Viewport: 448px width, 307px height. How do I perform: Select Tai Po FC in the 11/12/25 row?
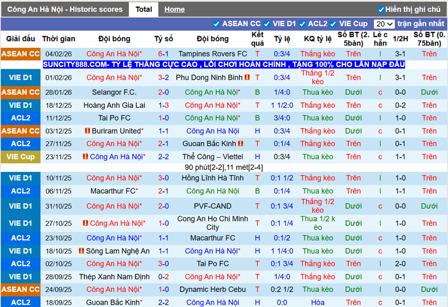pos(114,118)
